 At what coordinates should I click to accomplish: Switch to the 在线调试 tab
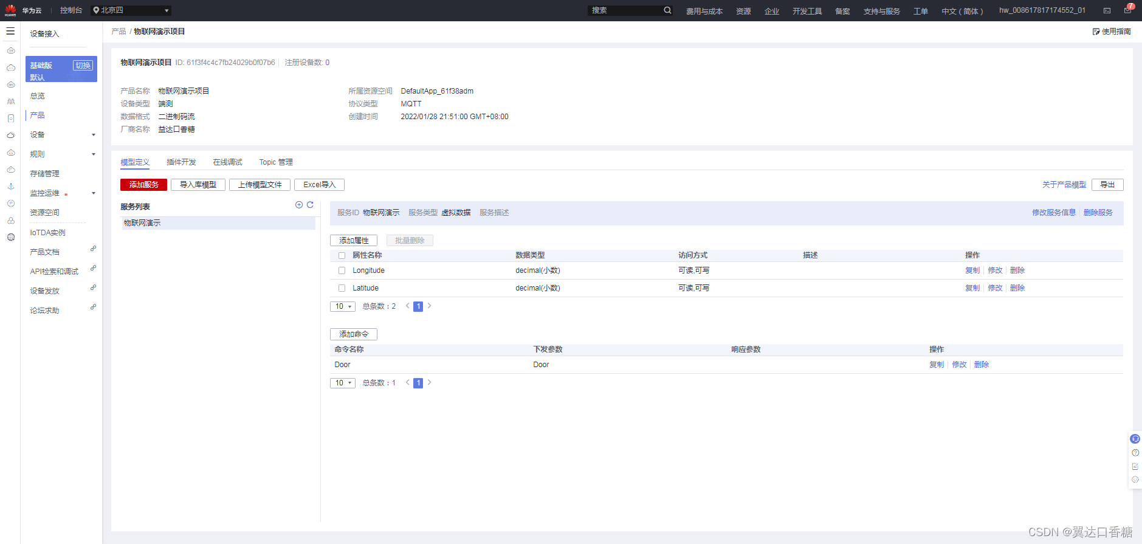pos(227,162)
